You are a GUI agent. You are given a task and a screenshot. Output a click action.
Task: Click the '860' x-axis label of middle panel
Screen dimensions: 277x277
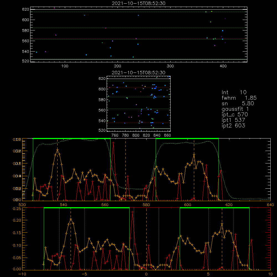[x=168, y=135]
